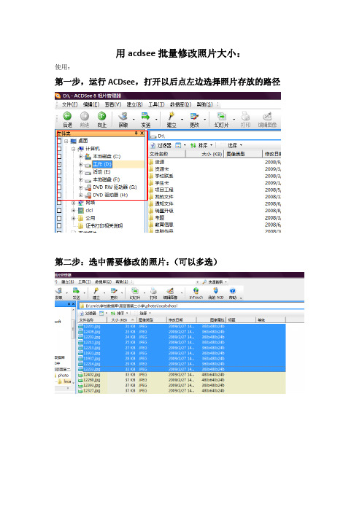
Task: Collapse the 桌面 tree node
Action: (66, 141)
